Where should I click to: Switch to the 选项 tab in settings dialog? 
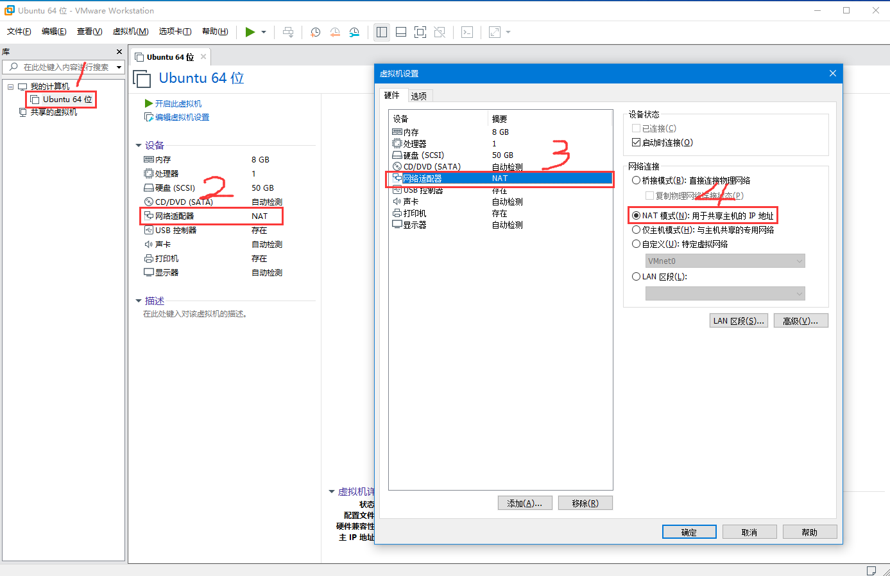click(419, 96)
